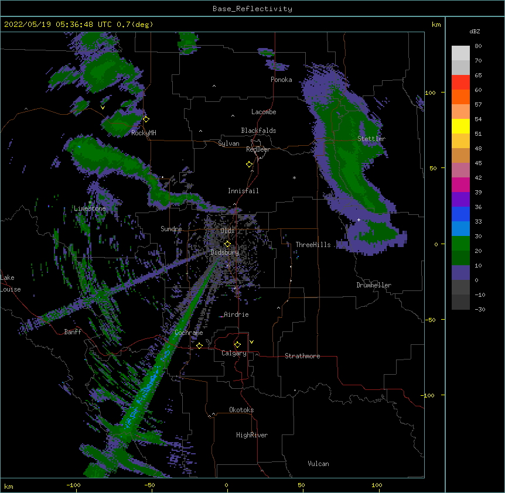Click the Strathmore label
Image resolution: width=505 pixels, height=493 pixels.
(x=302, y=356)
